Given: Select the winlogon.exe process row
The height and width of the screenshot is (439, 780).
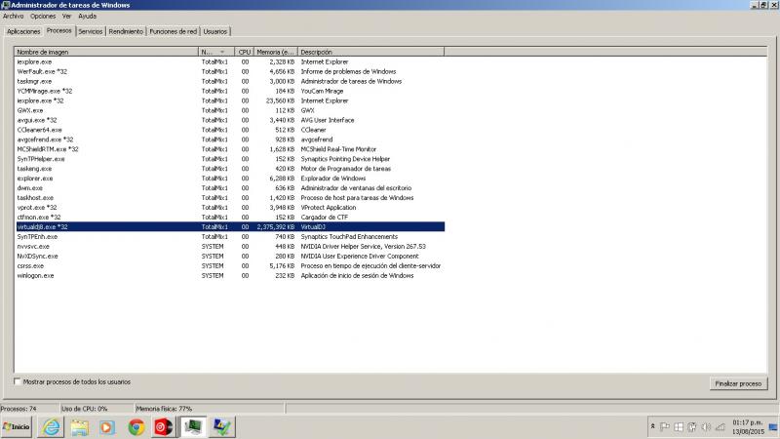Looking at the screenshot, I should (x=230, y=275).
